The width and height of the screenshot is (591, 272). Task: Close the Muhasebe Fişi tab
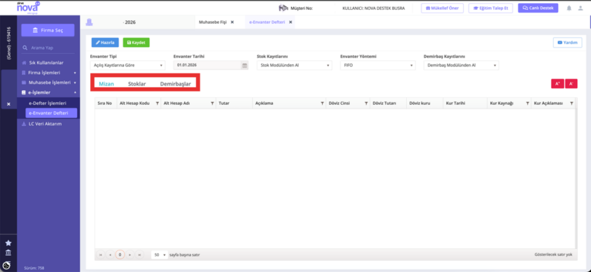point(232,22)
